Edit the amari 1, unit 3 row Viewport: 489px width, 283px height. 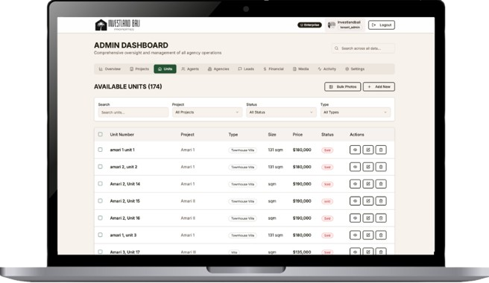click(x=368, y=235)
